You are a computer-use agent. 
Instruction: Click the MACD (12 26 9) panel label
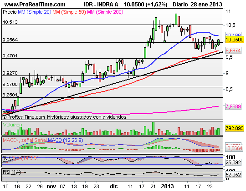66,140
